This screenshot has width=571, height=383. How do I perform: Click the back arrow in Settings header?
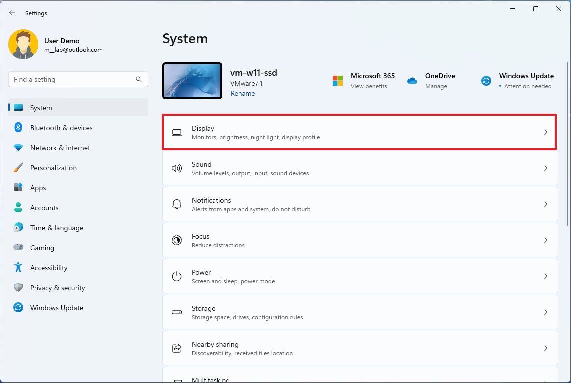[x=12, y=13]
